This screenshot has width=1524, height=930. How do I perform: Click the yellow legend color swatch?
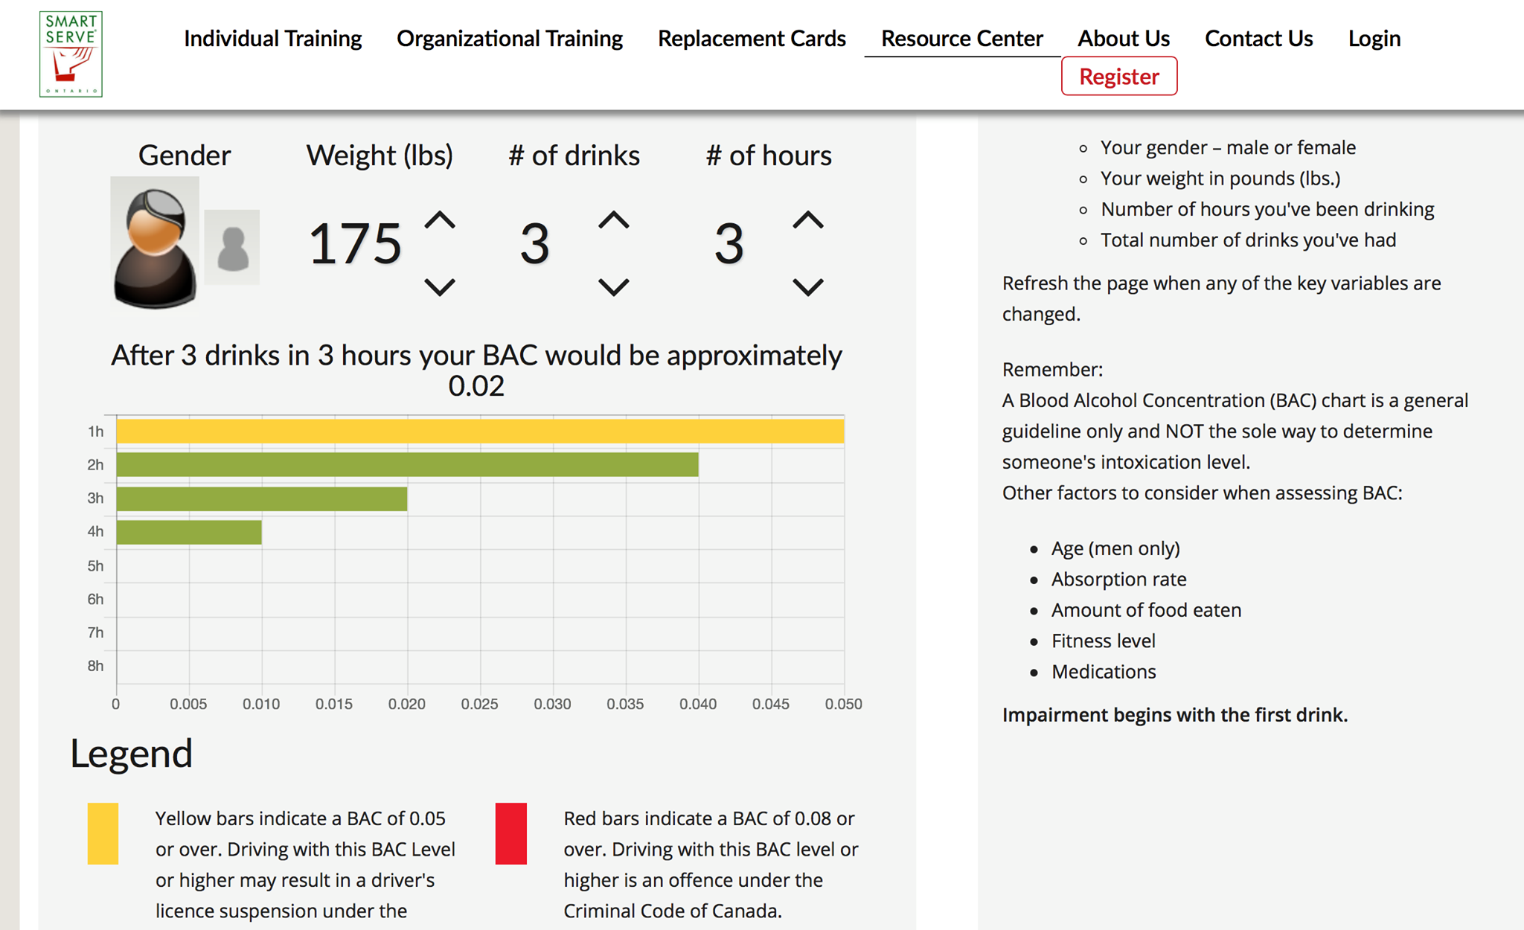103,833
